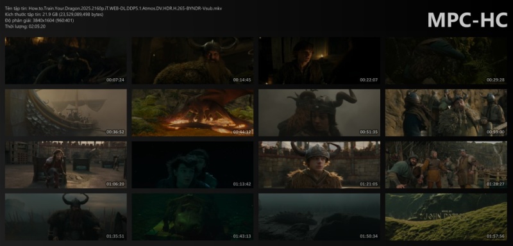This screenshot has height=246, width=513.
Task: Click the green-lit frame at 01:43:13
Action: [x=192, y=217]
